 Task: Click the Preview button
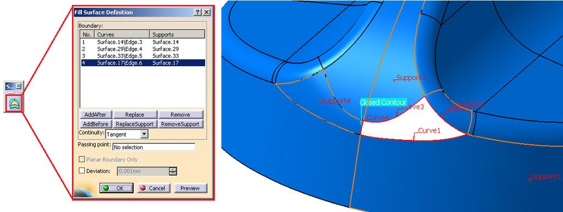(190, 188)
